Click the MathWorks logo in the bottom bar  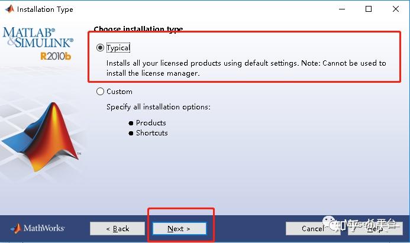(38, 228)
